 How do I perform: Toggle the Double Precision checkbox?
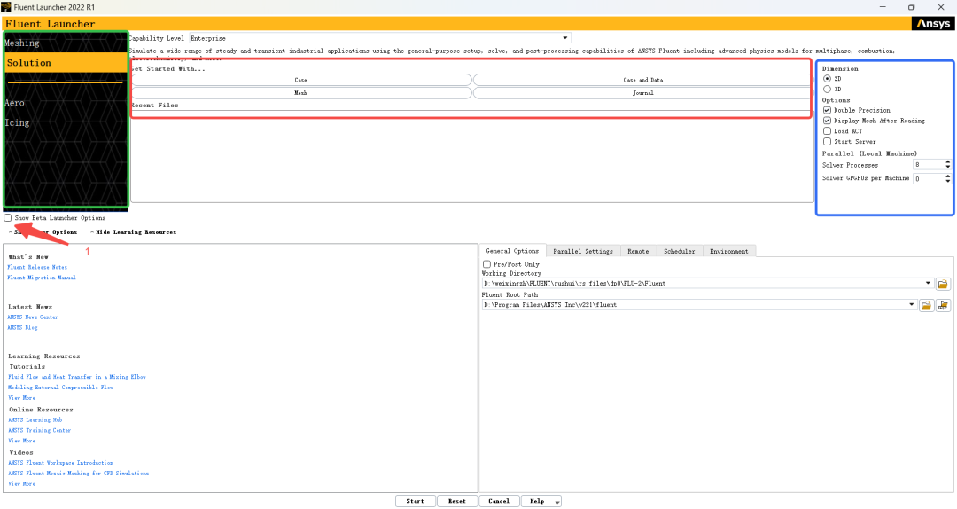(x=827, y=110)
